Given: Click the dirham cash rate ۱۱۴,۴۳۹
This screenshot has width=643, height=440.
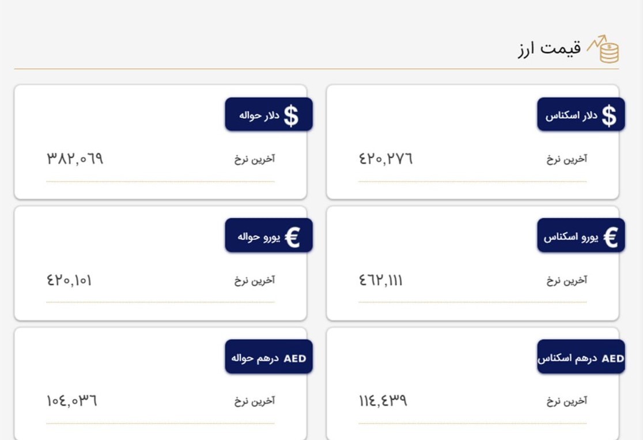Looking at the screenshot, I should (x=383, y=401).
